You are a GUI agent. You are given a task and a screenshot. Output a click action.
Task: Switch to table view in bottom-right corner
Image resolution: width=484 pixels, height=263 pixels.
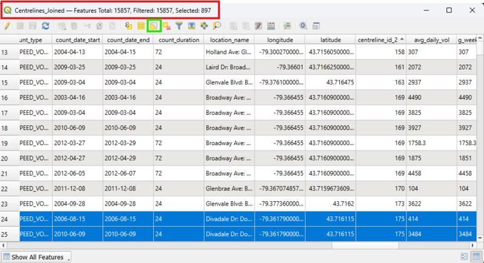click(476, 257)
